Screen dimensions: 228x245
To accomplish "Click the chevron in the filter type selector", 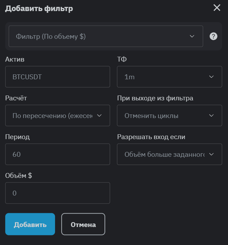I will pos(192,36).
